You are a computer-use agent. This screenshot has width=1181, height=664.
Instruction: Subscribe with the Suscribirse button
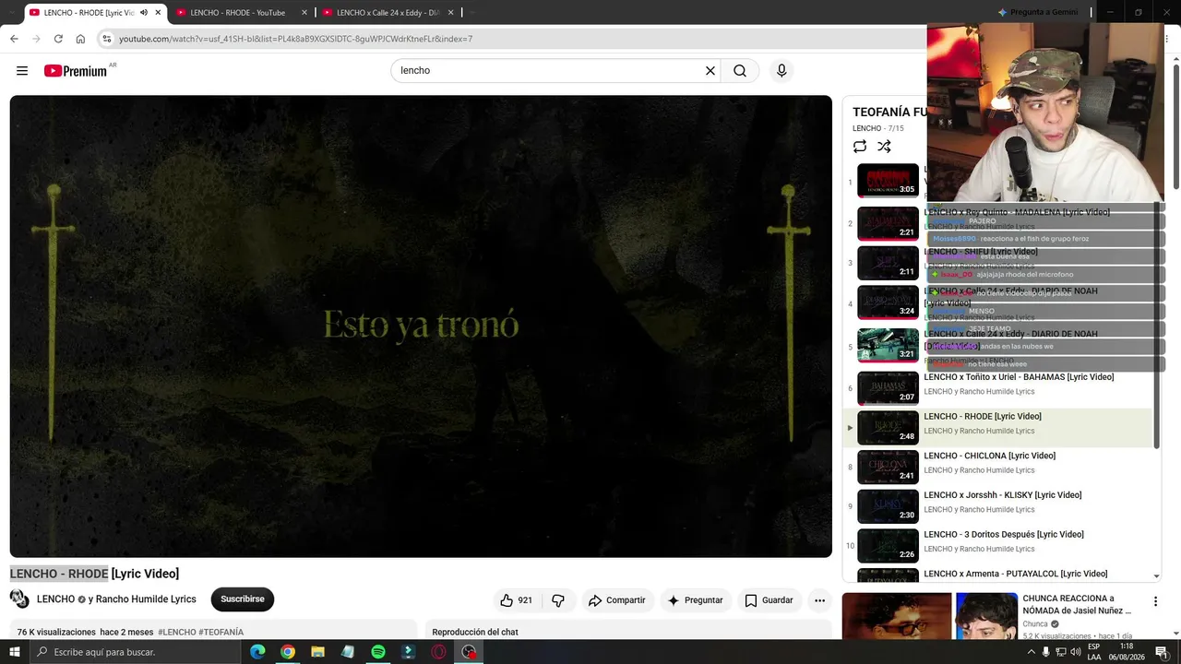point(243,599)
